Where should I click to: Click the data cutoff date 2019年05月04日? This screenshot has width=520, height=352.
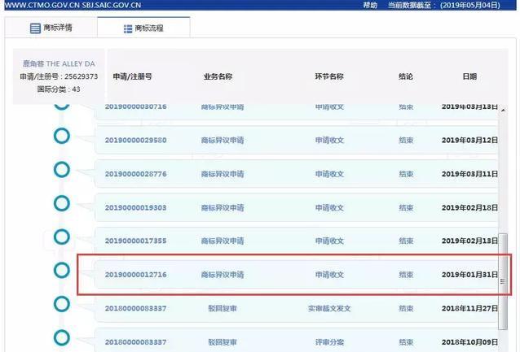(x=470, y=5)
